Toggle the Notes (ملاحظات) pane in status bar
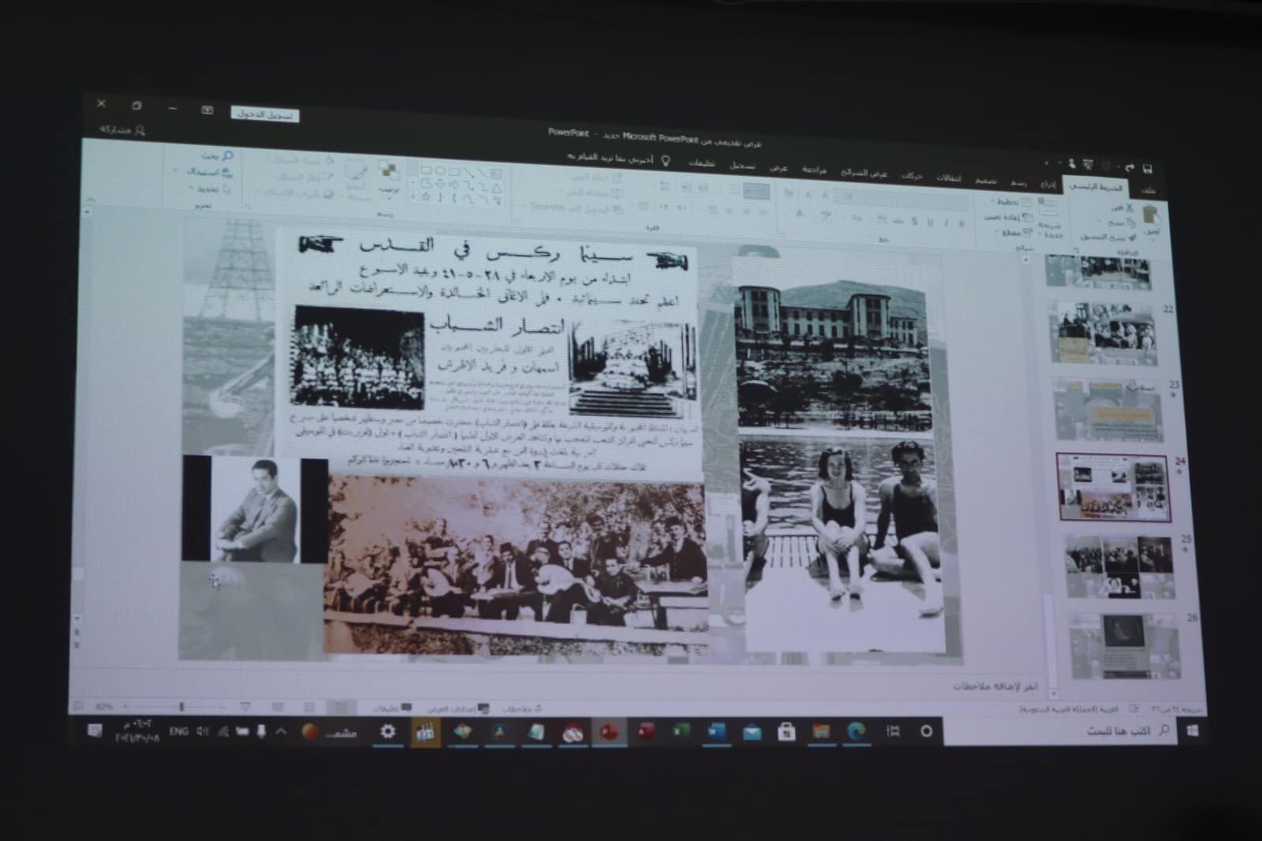This screenshot has width=1262, height=841. click(x=523, y=708)
